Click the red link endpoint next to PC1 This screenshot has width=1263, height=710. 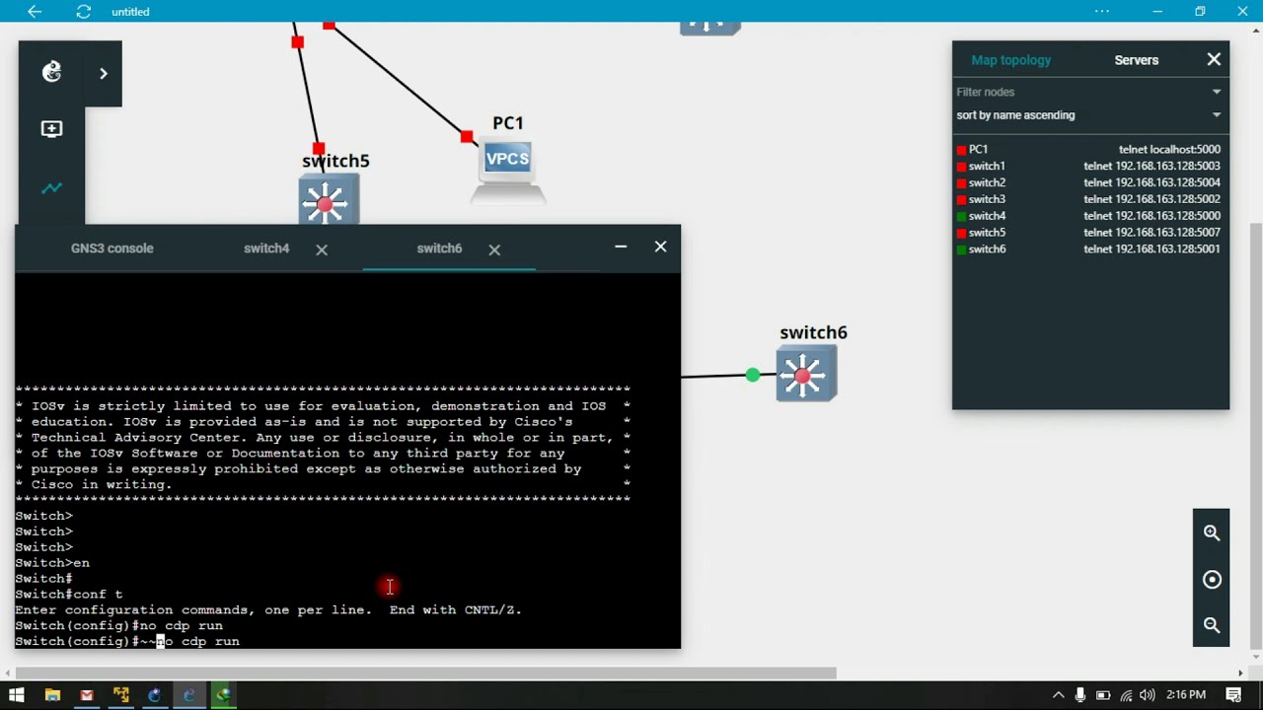[467, 136]
